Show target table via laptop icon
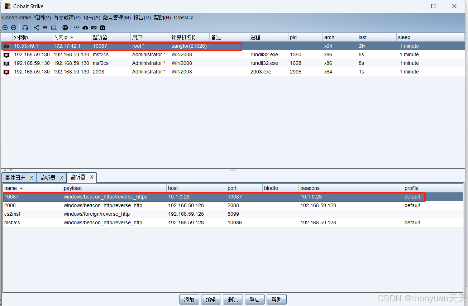The width and height of the screenshot is (468, 306). pos(54,28)
